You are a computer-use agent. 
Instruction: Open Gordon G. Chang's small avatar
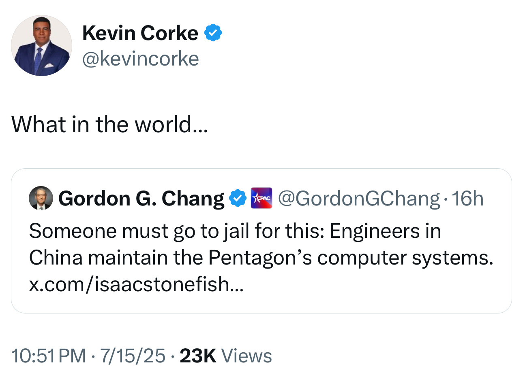[41, 198]
